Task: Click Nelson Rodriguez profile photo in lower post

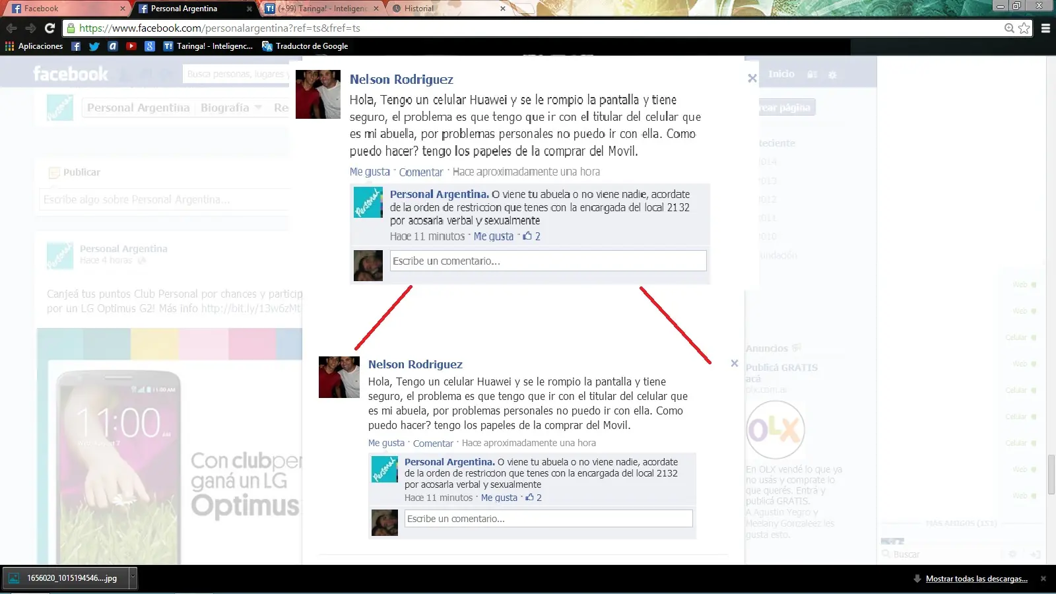Action: pyautogui.click(x=339, y=377)
